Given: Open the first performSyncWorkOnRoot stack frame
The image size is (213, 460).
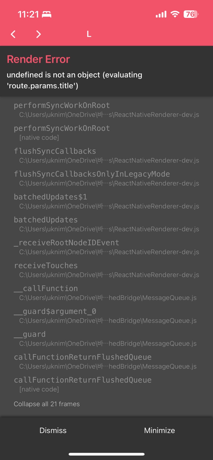Looking at the screenshot, I should pos(106,110).
